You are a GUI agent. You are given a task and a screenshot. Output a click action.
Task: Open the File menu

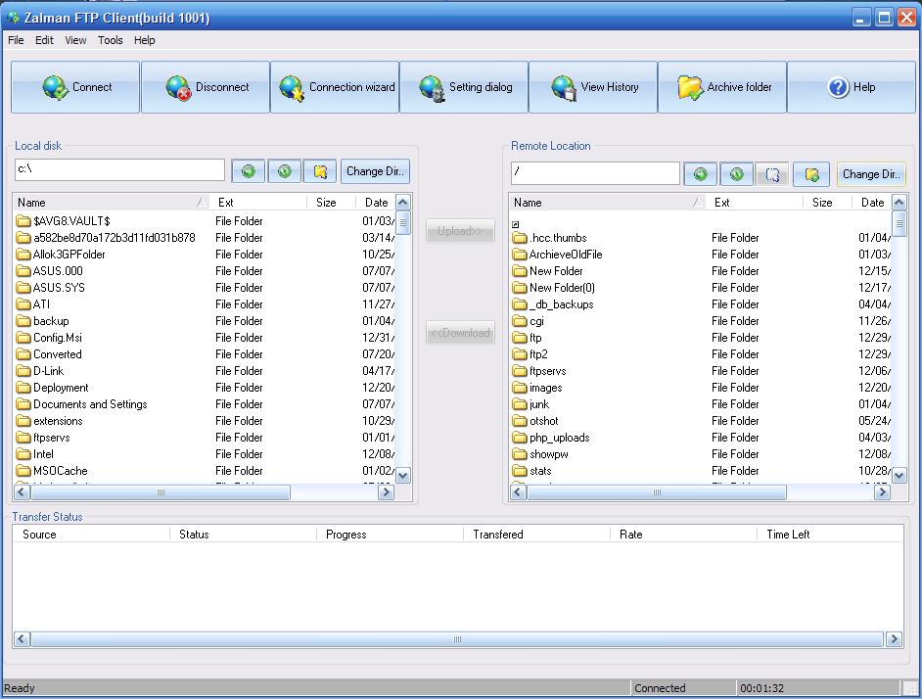point(16,40)
